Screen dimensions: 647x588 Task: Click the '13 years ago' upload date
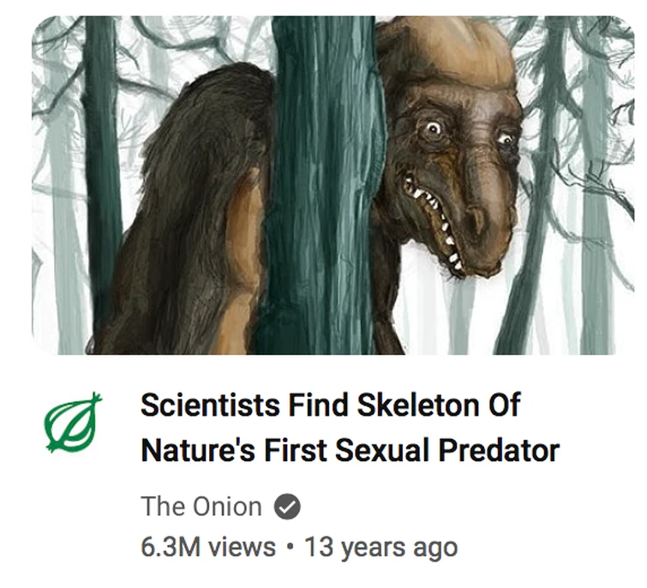pos(380,547)
